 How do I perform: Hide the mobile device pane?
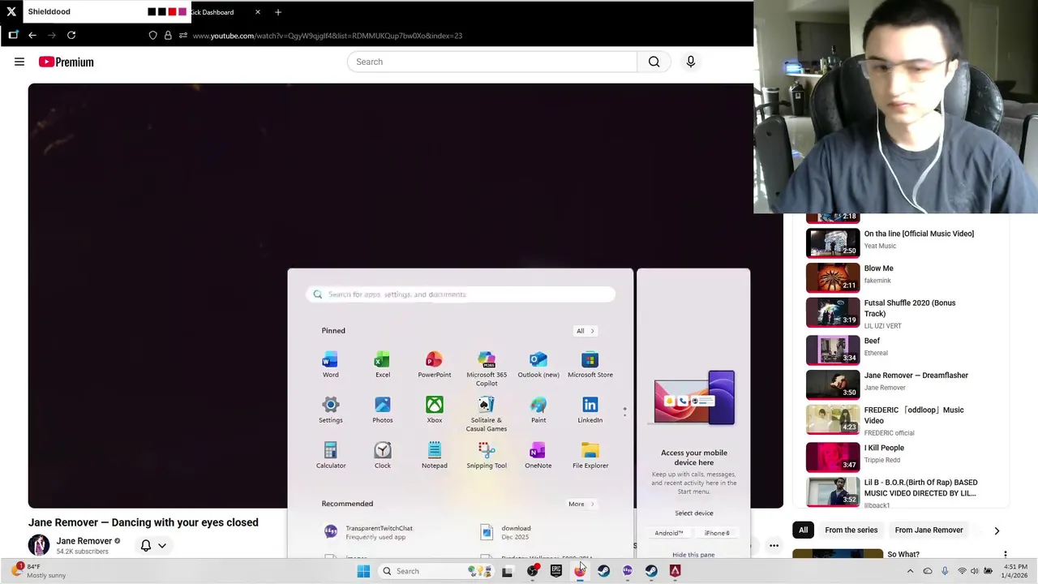693,555
